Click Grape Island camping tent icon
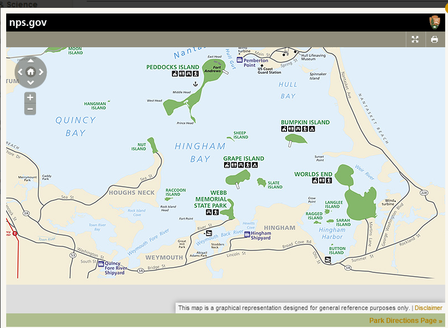The image size is (448, 328). click(255, 165)
